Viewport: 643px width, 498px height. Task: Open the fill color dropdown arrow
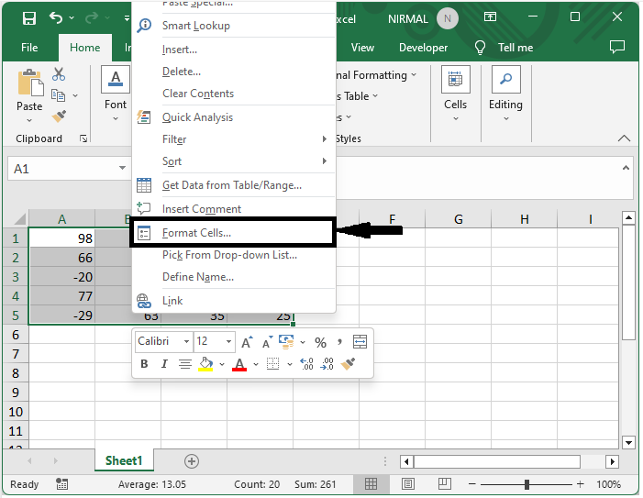(222, 364)
